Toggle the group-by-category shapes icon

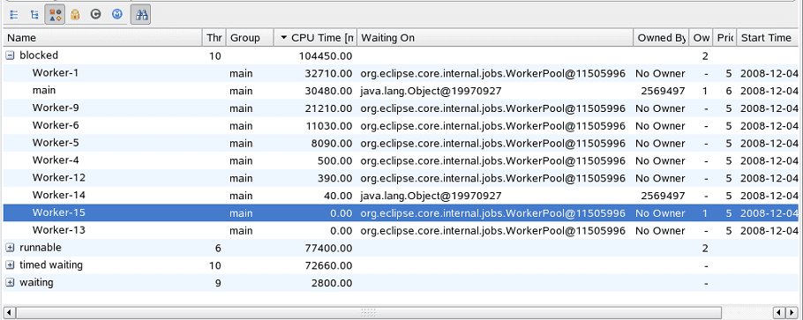click(x=55, y=14)
